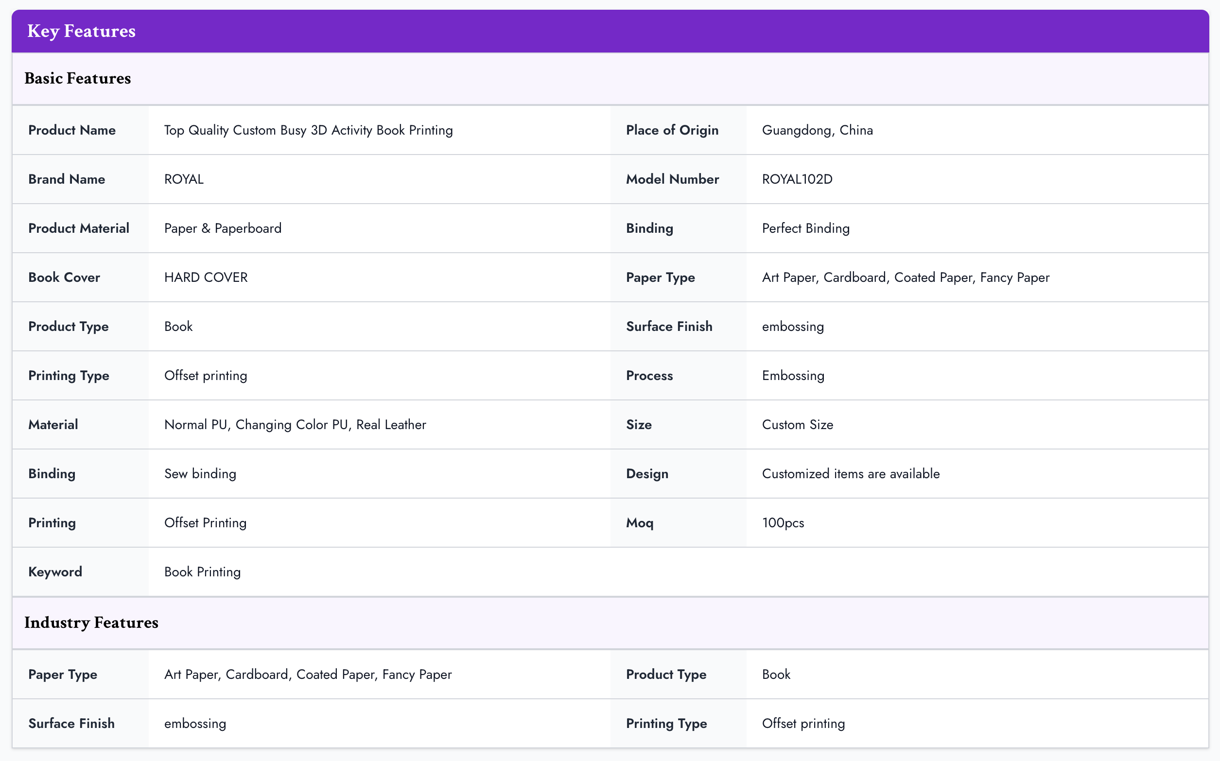Screen dimensions: 1220x761
Task: Click the 100pcs Moq value
Action: click(783, 523)
